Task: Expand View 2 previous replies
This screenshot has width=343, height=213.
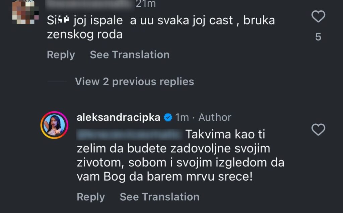Action: (x=134, y=82)
